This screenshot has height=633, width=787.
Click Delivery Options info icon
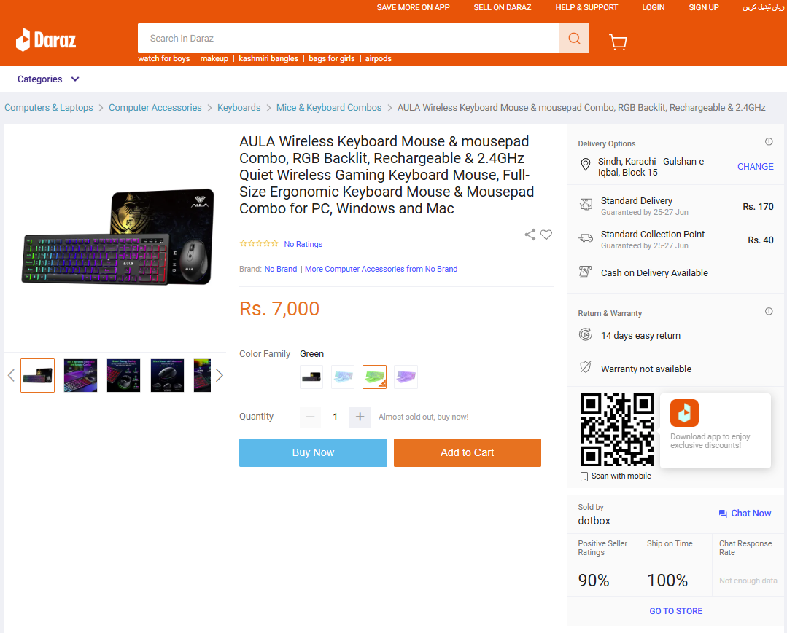click(769, 142)
